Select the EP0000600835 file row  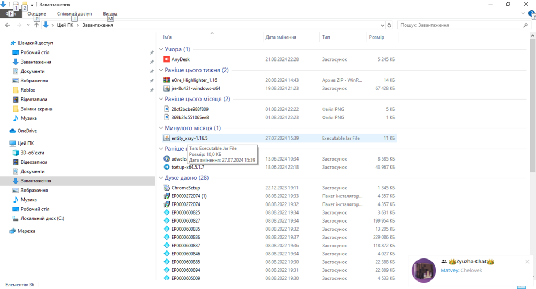coord(279,229)
